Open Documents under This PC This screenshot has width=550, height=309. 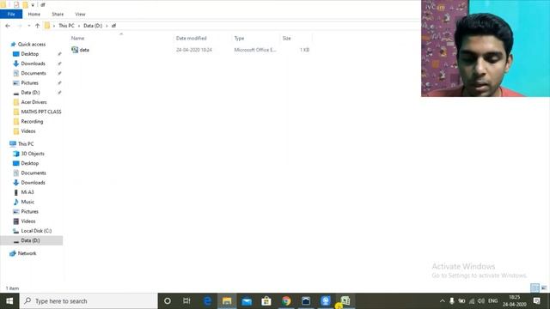[34, 173]
